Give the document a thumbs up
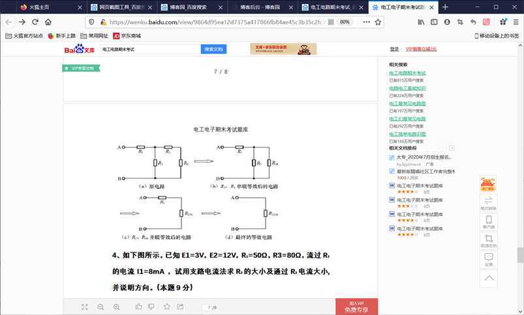Screen dimensions: 524x315 click(x=139, y=307)
